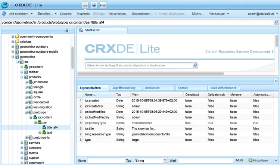Screen dimensions: 280x165
Task: Click the path bar search magnifier icon
Action: click(276, 22)
